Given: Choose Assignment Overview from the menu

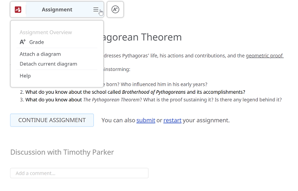Looking at the screenshot, I should point(46,32).
